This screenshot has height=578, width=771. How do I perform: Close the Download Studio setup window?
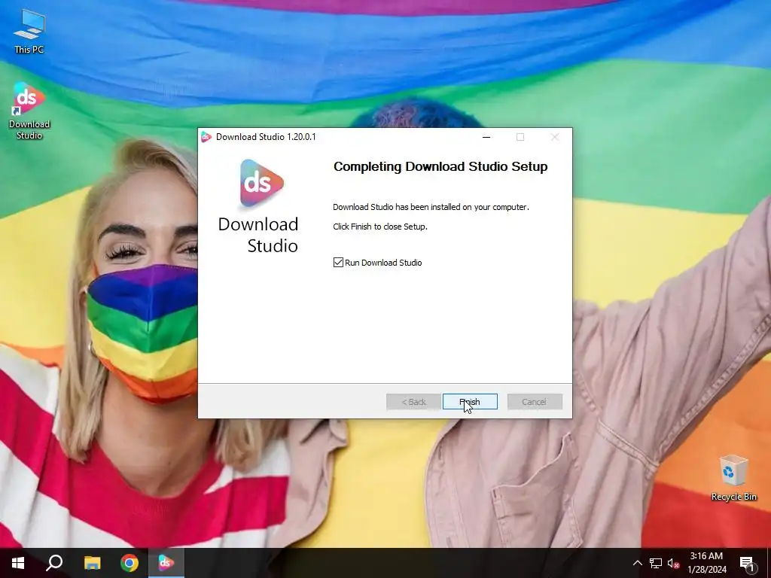click(x=555, y=137)
